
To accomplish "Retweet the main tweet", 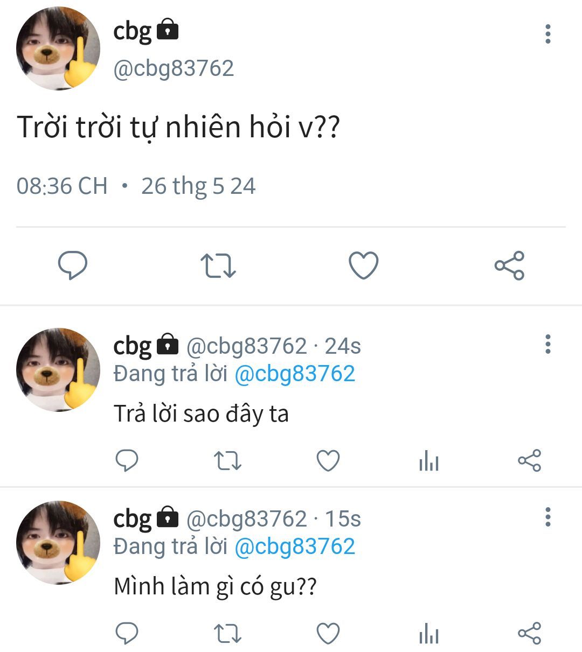I will pos(218,265).
